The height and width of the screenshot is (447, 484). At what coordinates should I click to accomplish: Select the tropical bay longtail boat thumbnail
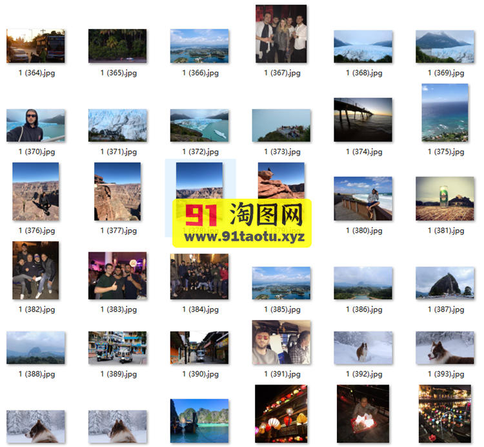pyautogui.click(x=199, y=421)
